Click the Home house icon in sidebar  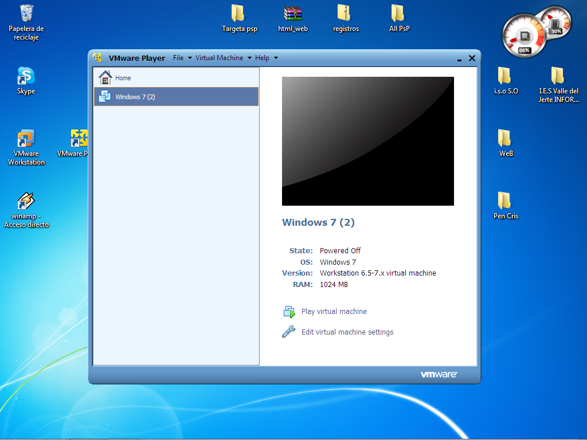point(105,77)
